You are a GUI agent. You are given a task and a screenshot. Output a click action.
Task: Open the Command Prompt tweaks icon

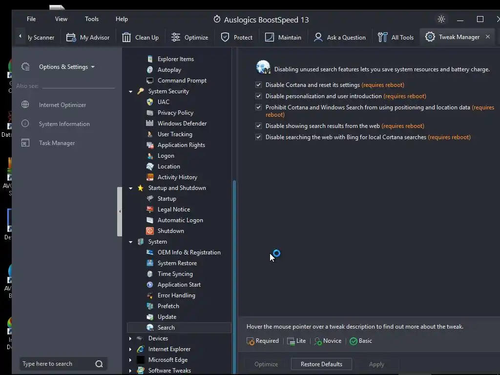click(150, 81)
